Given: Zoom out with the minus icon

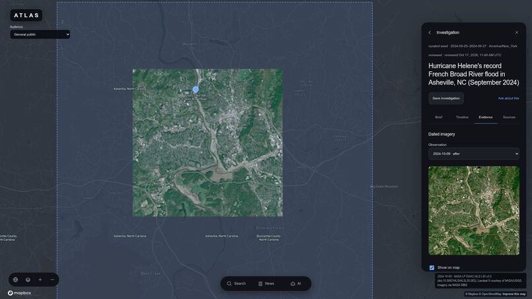Looking at the screenshot, I should tap(52, 280).
